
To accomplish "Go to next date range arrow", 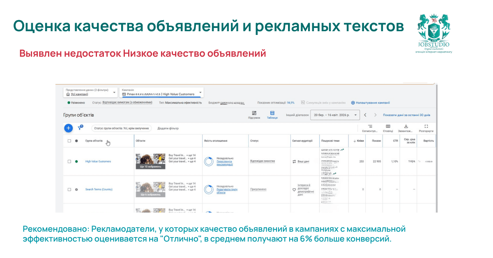I will tap(375, 115).
